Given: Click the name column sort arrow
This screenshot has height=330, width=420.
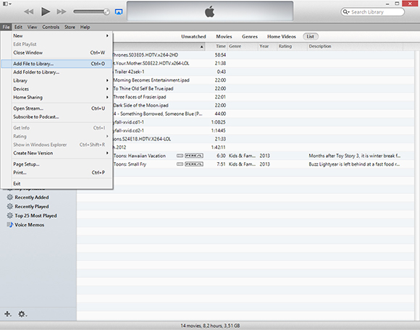Looking at the screenshot, I should click(202, 46).
